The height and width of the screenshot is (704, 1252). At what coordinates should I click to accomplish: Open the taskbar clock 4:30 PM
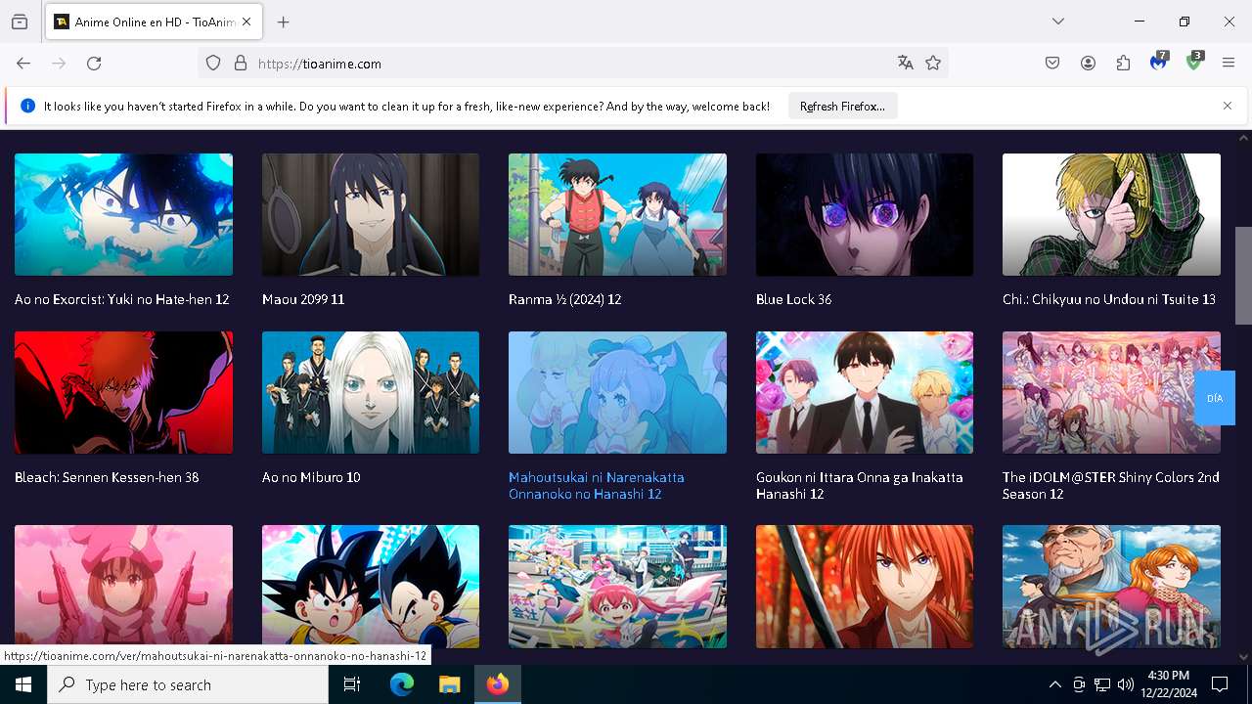(x=1168, y=684)
